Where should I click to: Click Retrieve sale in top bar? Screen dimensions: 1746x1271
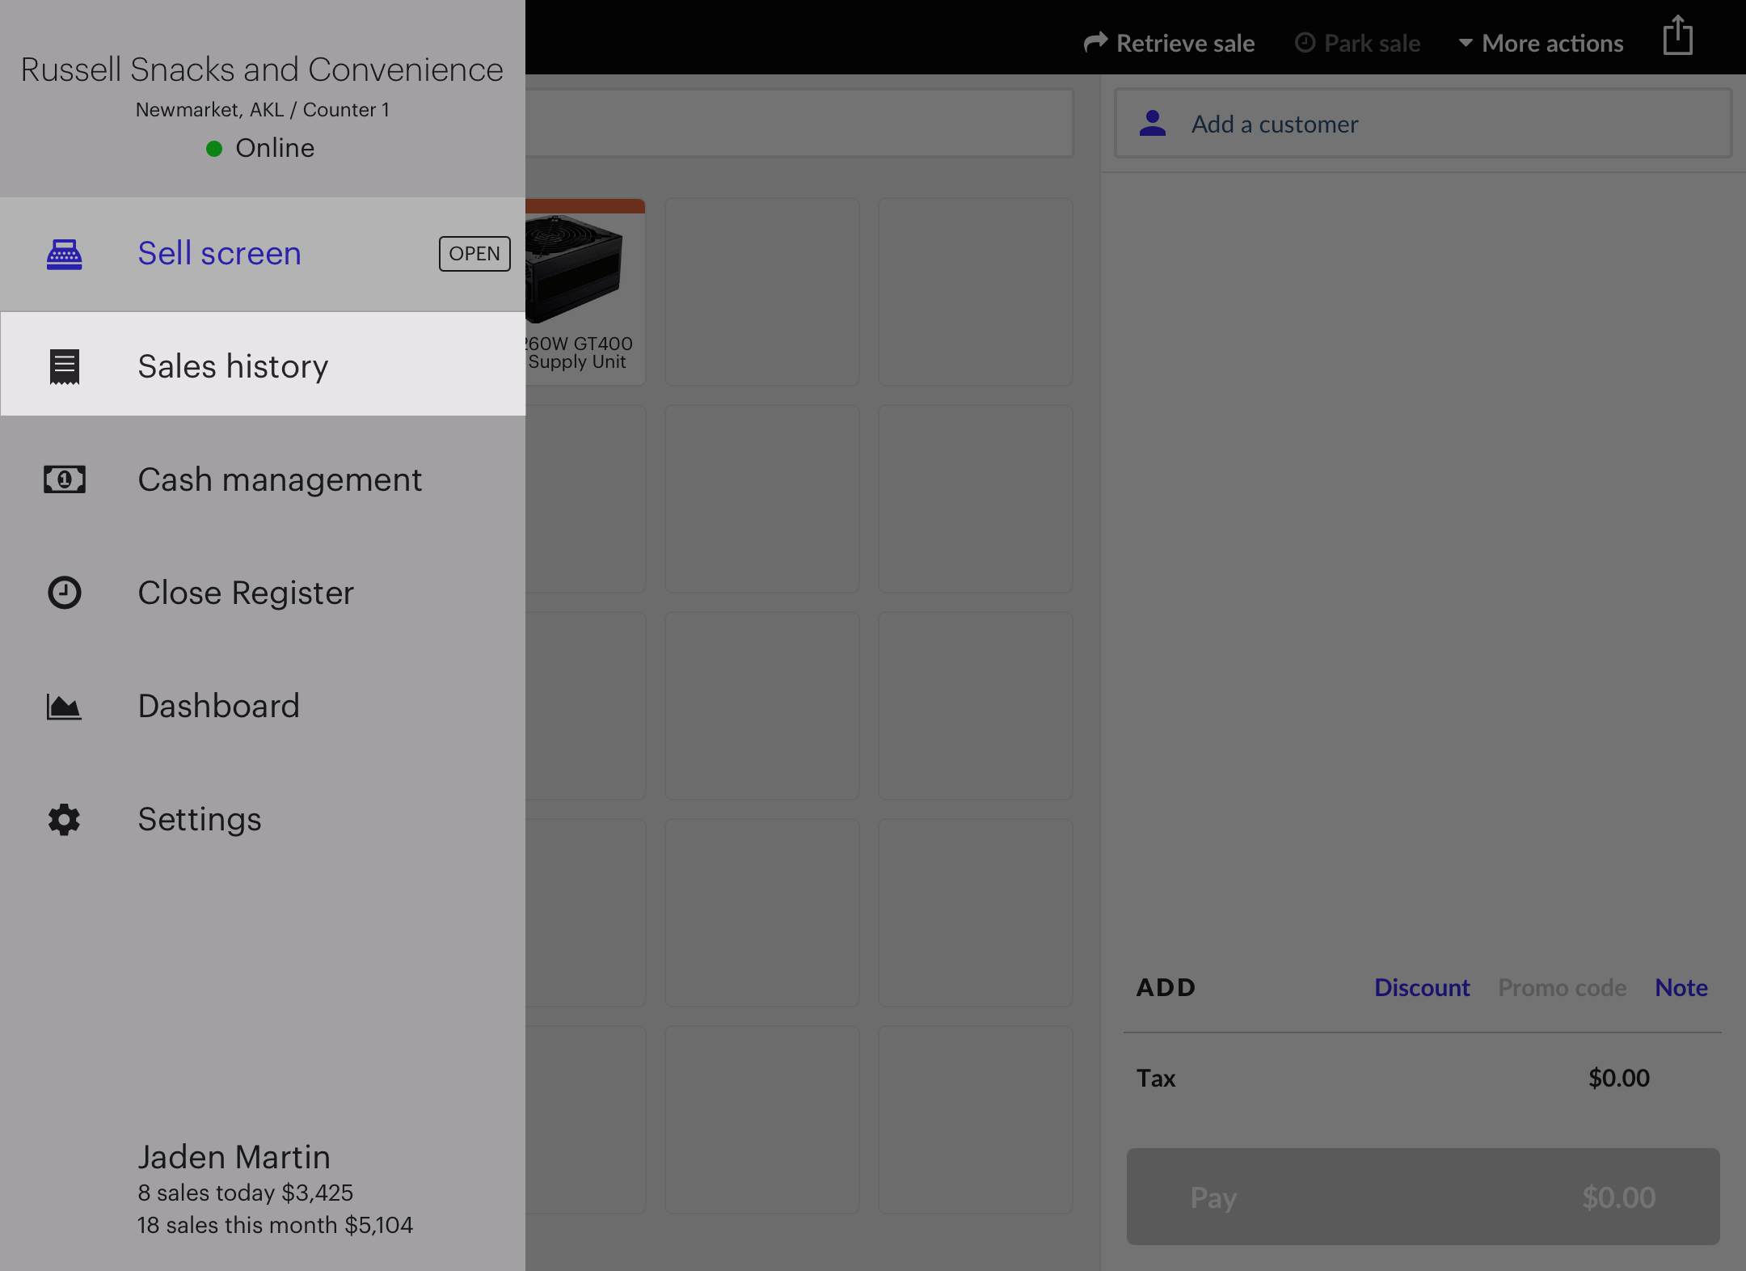pos(1170,44)
